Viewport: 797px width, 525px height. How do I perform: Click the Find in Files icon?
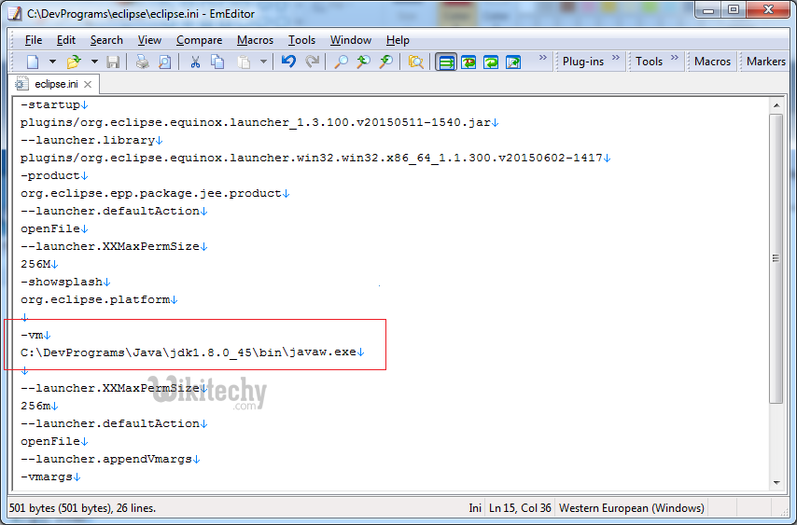416,62
